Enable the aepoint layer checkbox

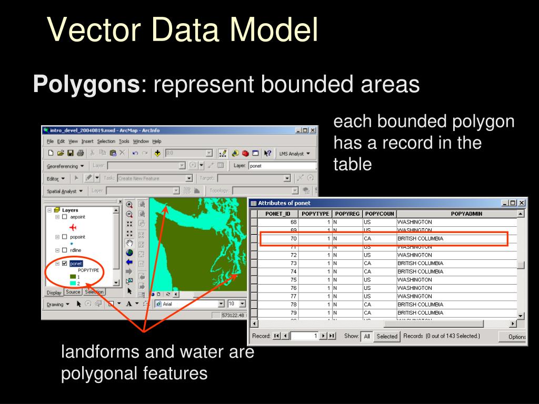(64, 217)
